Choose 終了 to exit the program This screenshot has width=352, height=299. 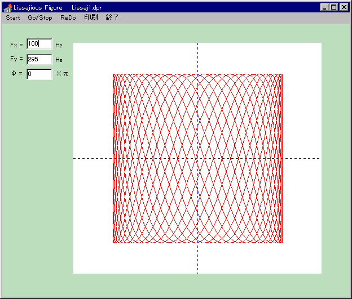click(x=112, y=17)
